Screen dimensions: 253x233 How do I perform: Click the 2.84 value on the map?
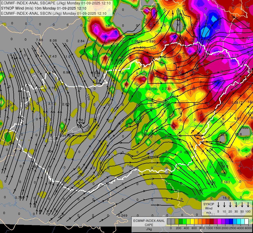coord(81,41)
